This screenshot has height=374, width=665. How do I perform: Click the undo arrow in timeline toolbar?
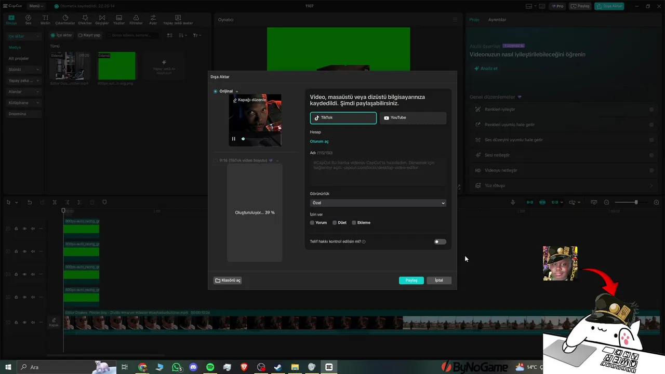pyautogui.click(x=30, y=202)
